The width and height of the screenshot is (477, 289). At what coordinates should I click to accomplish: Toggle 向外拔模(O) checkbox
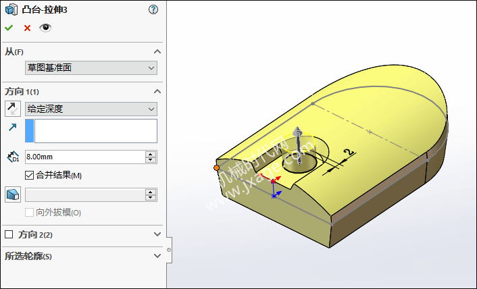click(x=29, y=212)
